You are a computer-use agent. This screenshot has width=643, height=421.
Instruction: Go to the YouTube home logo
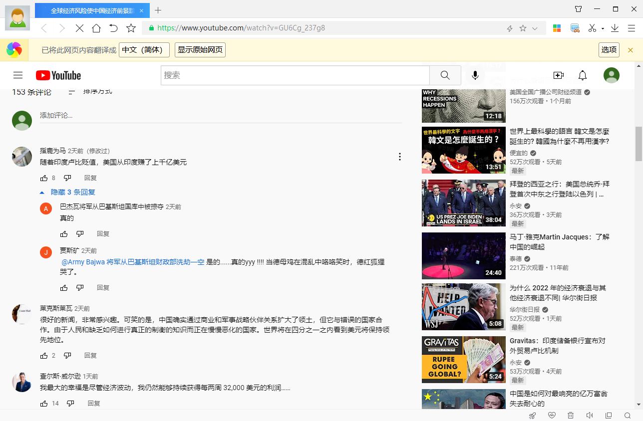58,75
